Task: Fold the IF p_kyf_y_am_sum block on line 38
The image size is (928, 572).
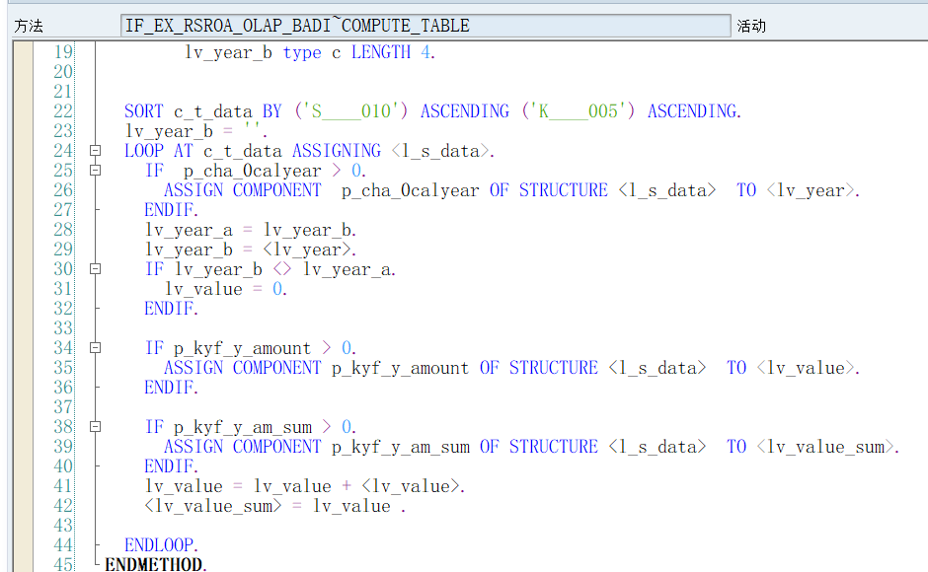Action: tap(96, 427)
